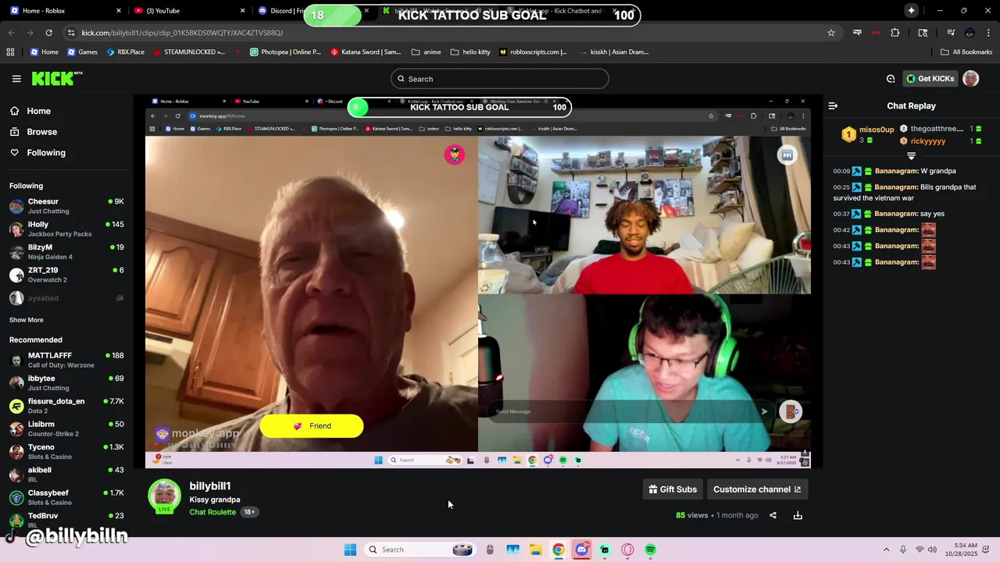Open the All Bookmarks folder
This screenshot has width=1000, height=562.
coord(966,52)
